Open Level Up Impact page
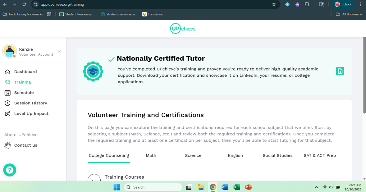 31,114
